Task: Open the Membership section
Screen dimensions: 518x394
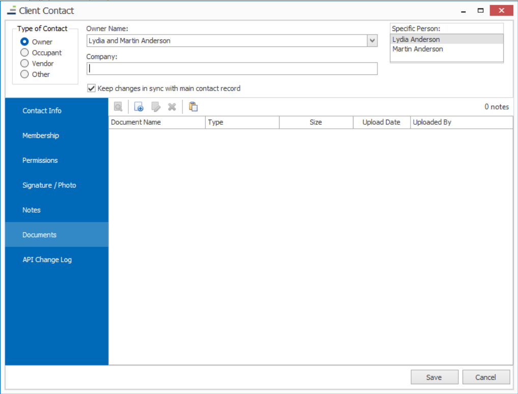Action: (39, 135)
